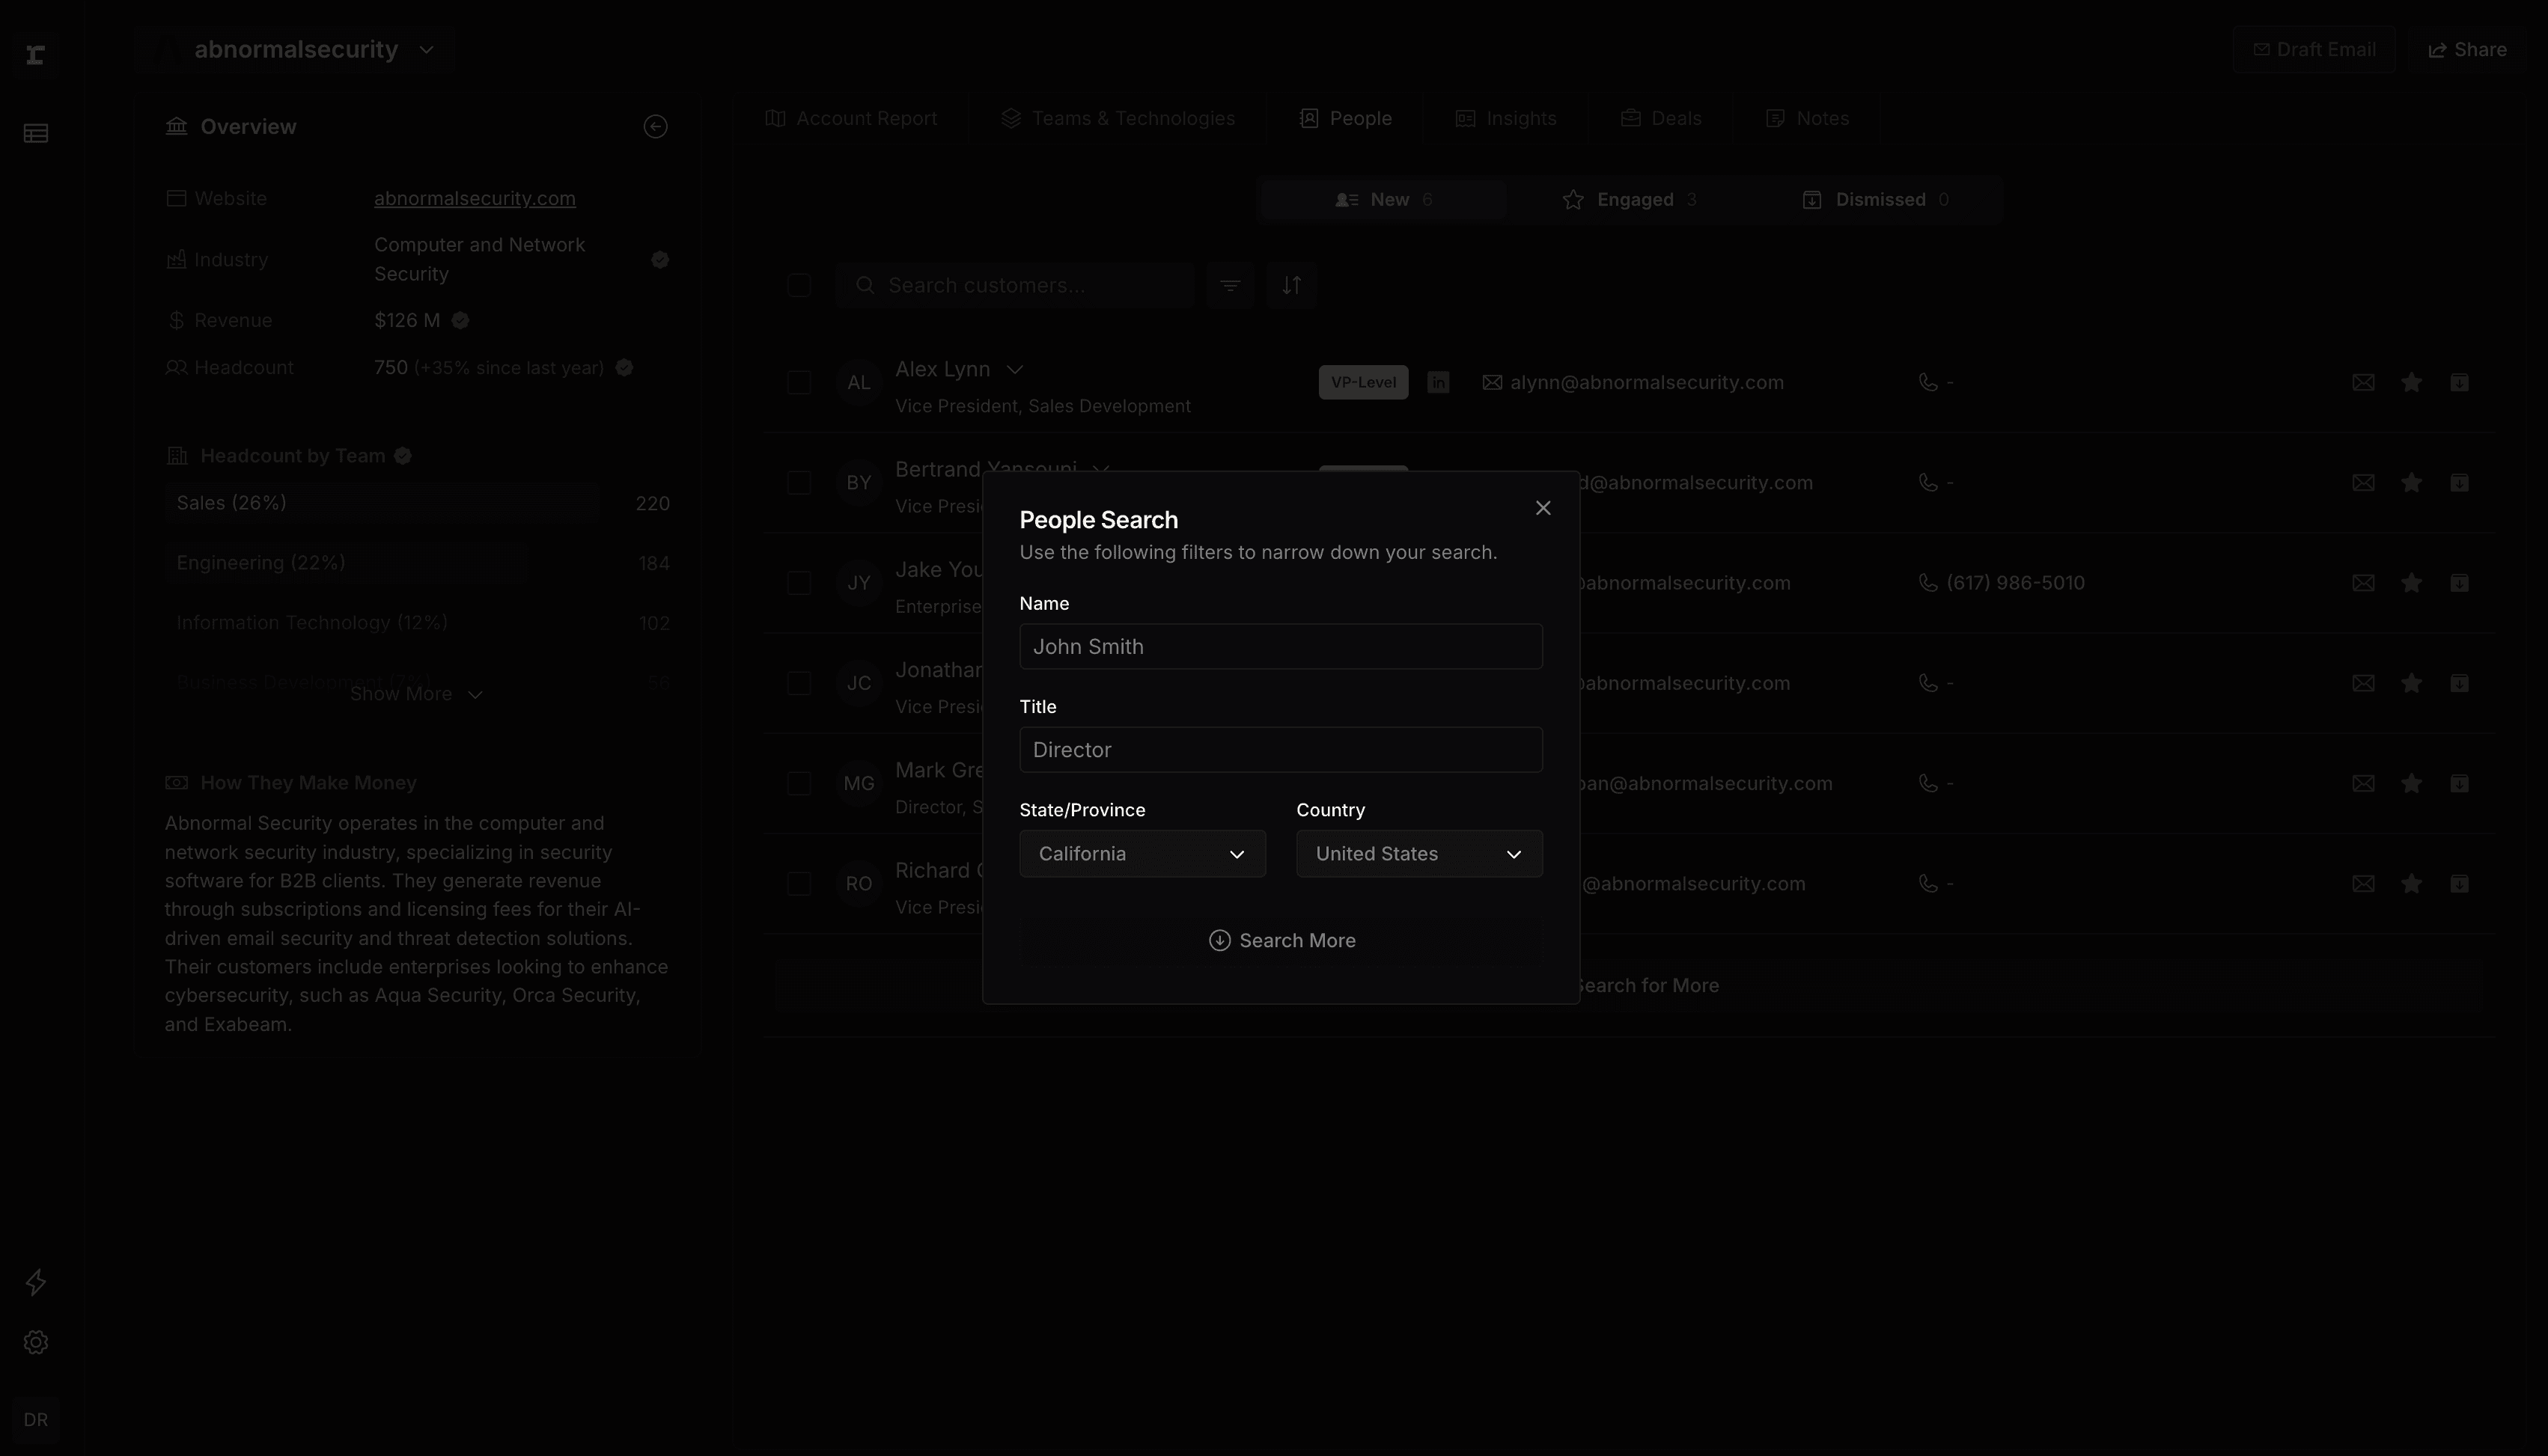Click the filter icon beside search customers
Image resolution: width=2548 pixels, height=1456 pixels.
tap(1230, 286)
